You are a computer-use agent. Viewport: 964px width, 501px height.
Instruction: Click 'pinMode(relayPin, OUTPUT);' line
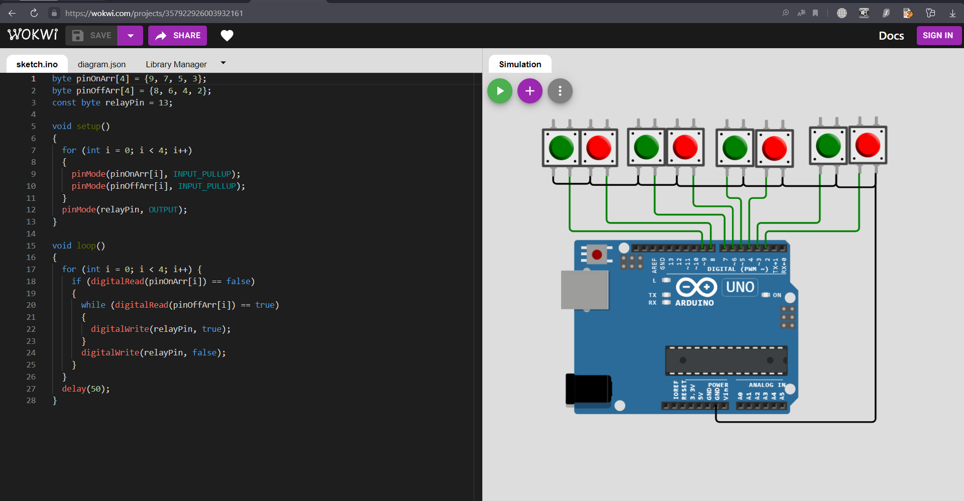click(125, 209)
